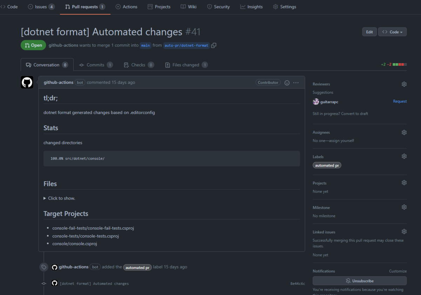Screen dimensions: 421x295
Task: Open the '[dotnet format] Automated changes' commit message
Action: coord(94,283)
